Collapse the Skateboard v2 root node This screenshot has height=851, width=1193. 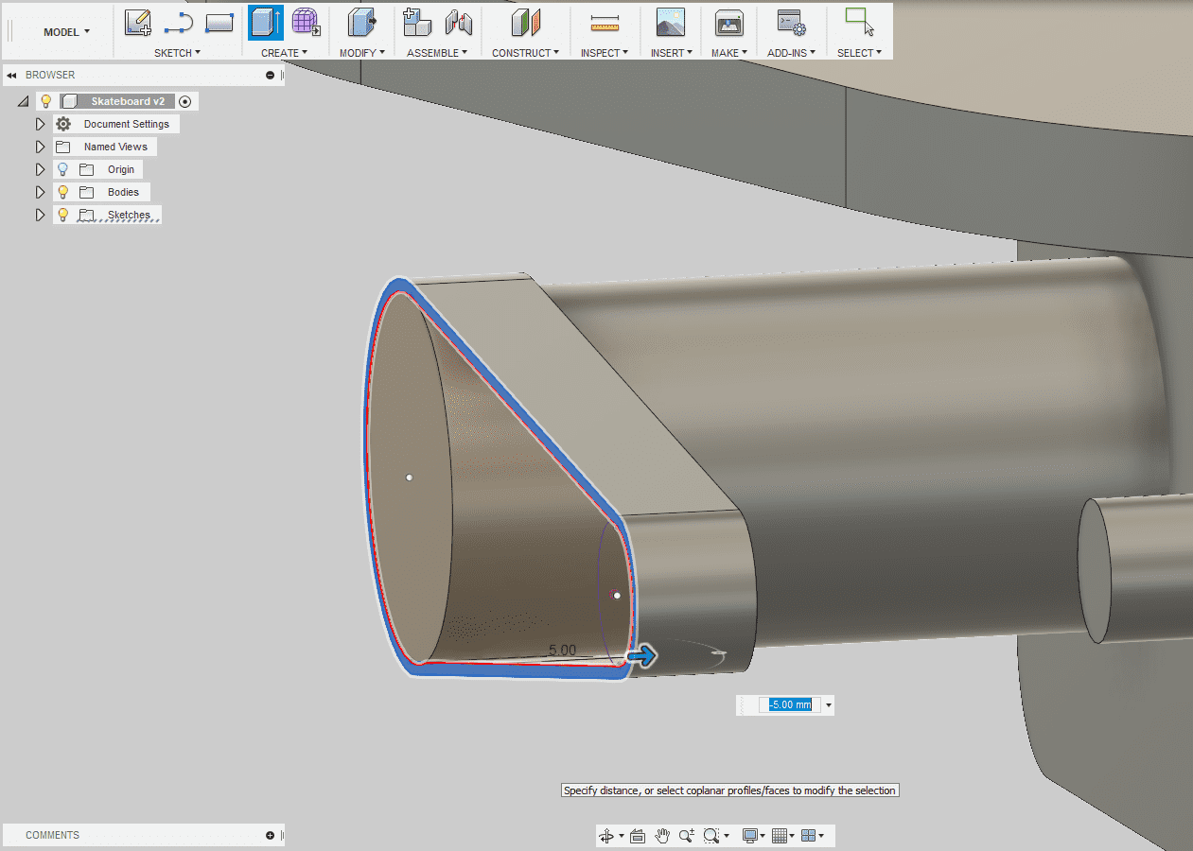(x=24, y=101)
